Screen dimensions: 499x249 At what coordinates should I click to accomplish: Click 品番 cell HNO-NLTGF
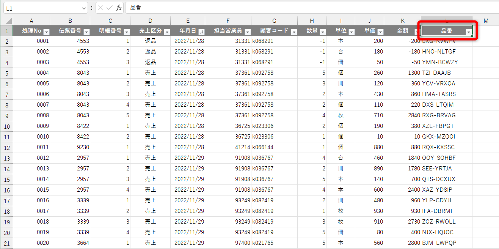click(447, 52)
